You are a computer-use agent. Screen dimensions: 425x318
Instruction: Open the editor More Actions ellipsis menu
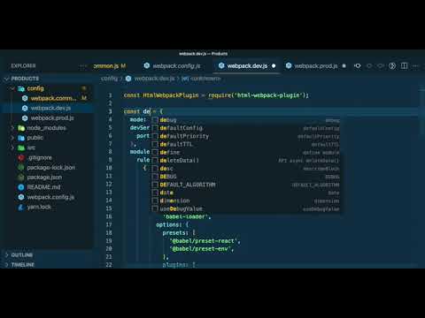click(415, 66)
